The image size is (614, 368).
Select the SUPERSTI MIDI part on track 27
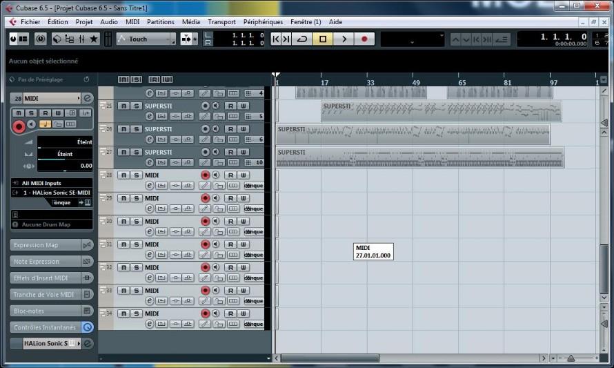419,157
